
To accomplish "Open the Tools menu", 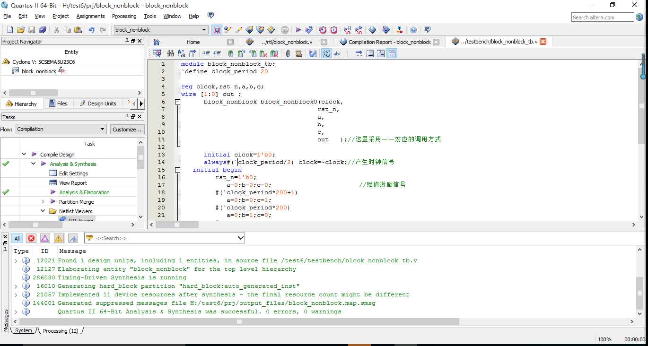I will [150, 16].
